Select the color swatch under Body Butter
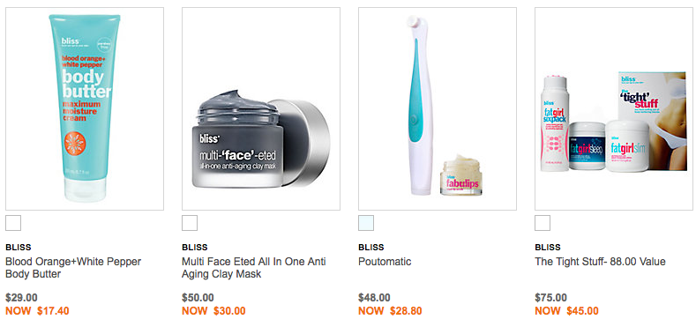 pos(13,223)
